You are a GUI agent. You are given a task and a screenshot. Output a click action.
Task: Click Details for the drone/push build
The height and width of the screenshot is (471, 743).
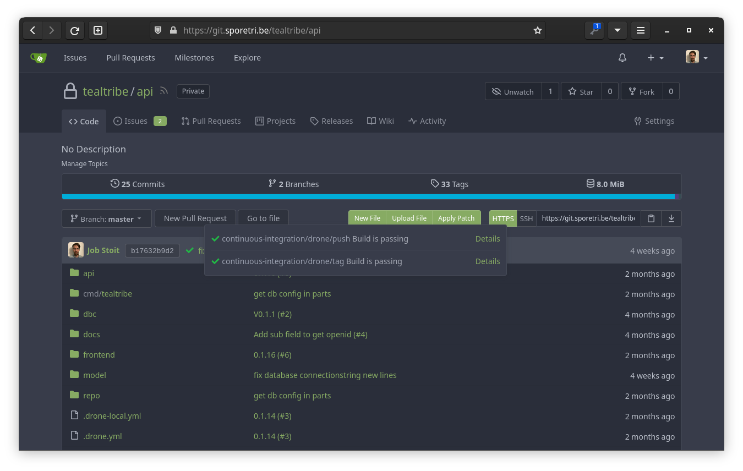point(487,238)
